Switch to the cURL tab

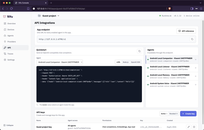pos(118,62)
